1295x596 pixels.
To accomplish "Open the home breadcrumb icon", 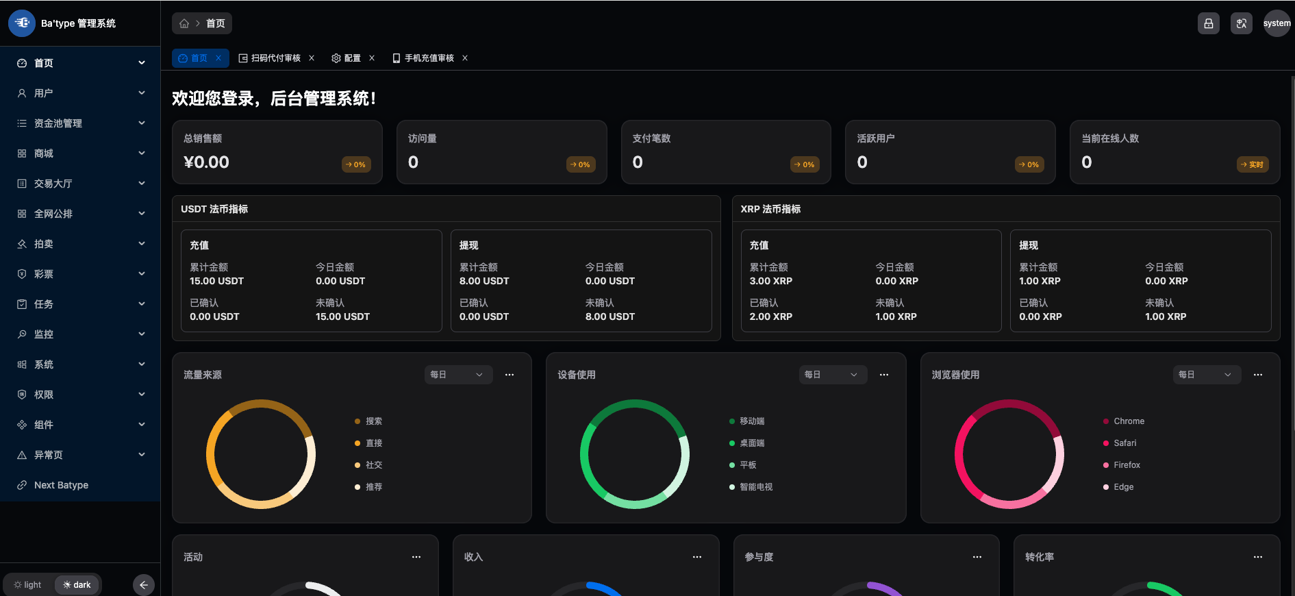I will click(184, 23).
